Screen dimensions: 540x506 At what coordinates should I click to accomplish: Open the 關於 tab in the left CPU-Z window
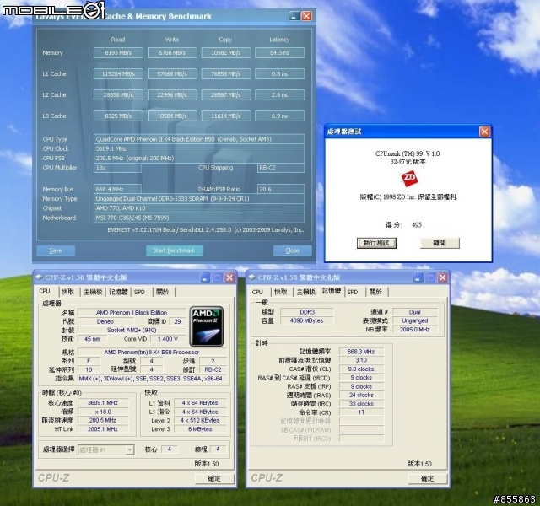(162, 292)
